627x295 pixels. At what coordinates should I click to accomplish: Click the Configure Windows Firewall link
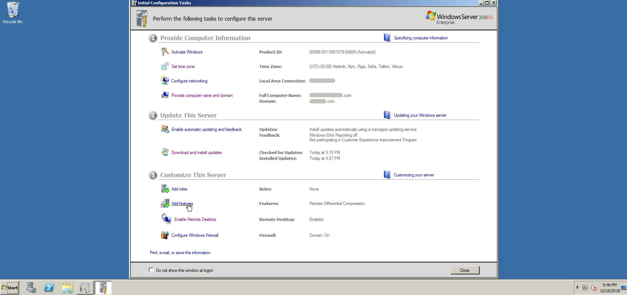[x=195, y=235]
